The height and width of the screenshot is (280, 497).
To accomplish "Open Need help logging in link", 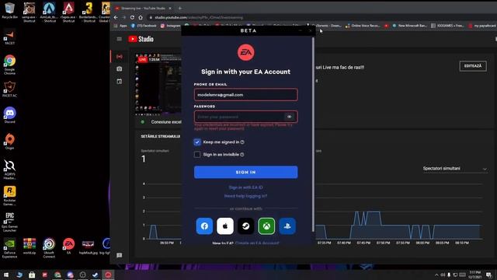I will click(245, 196).
